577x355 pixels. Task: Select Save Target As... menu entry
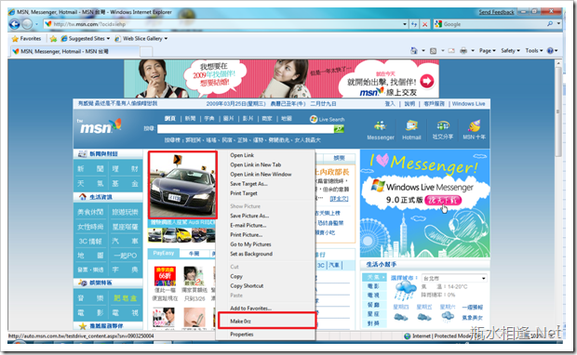coord(248,184)
